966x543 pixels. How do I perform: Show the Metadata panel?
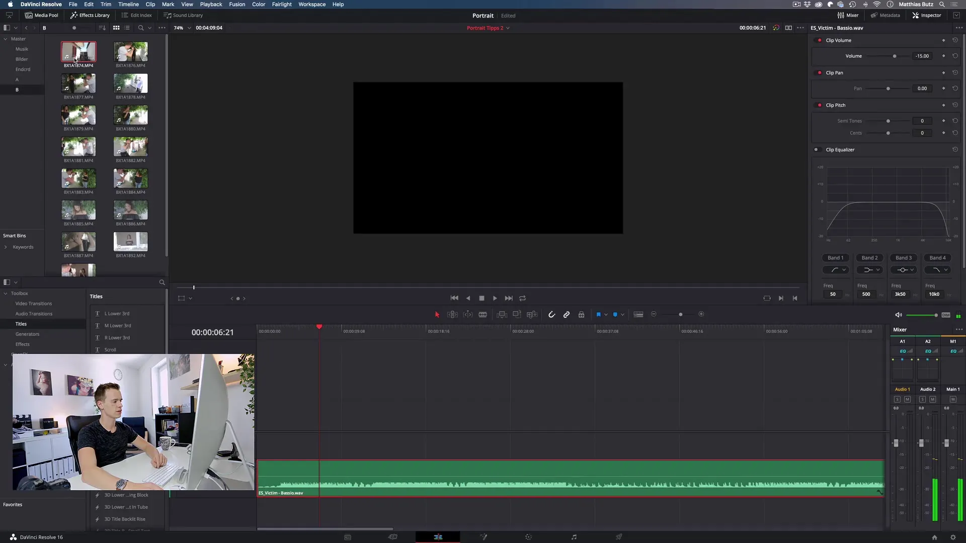click(x=885, y=15)
